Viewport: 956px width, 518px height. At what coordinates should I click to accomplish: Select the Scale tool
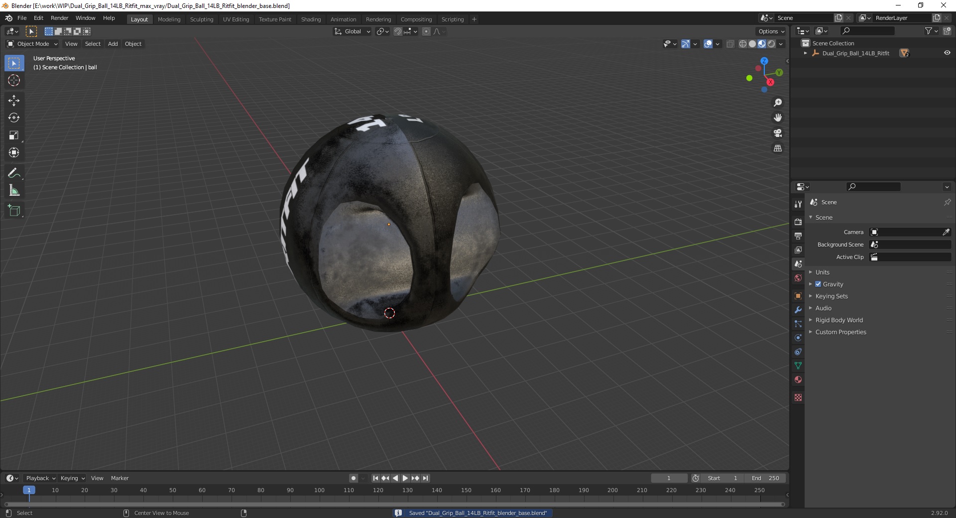[x=14, y=135]
